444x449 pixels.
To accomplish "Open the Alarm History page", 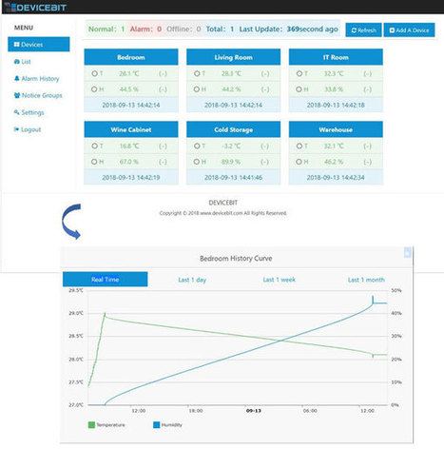I will tap(37, 79).
